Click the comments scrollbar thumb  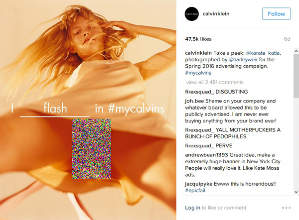(x=296, y=76)
